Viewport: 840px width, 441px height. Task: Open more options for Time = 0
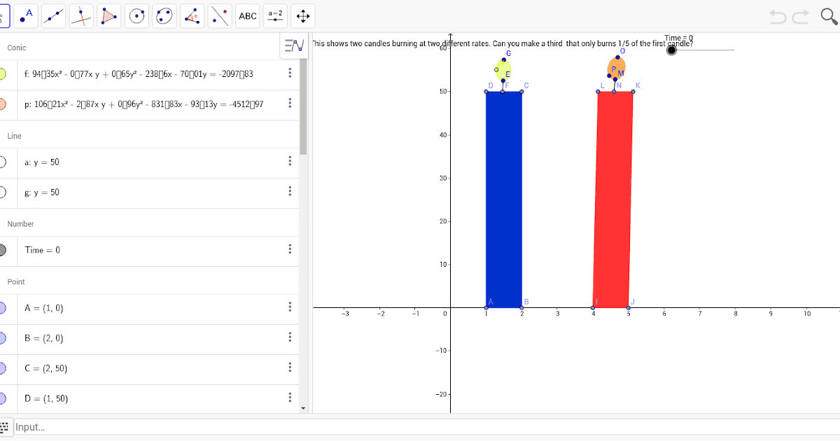pos(290,249)
